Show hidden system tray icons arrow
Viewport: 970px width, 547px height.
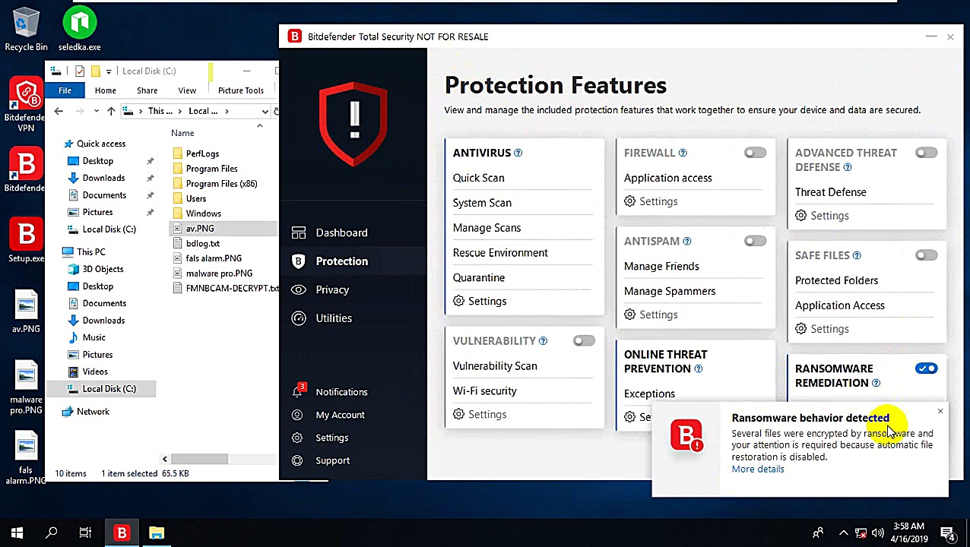pyautogui.click(x=843, y=533)
